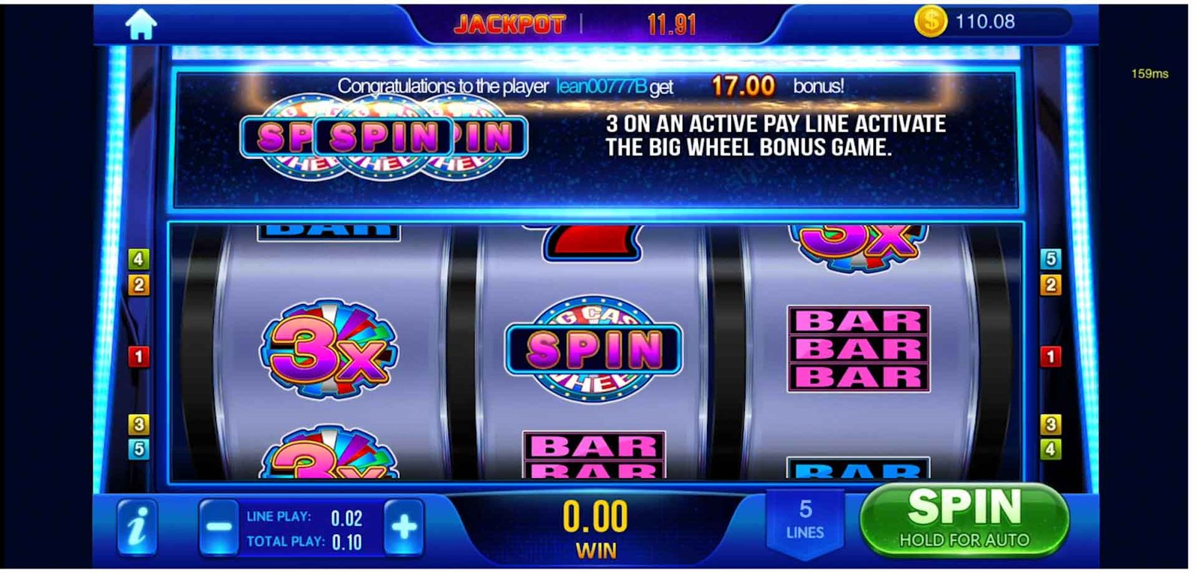Increase line play with plus button
Screen dimensions: 1197x573
click(x=404, y=527)
